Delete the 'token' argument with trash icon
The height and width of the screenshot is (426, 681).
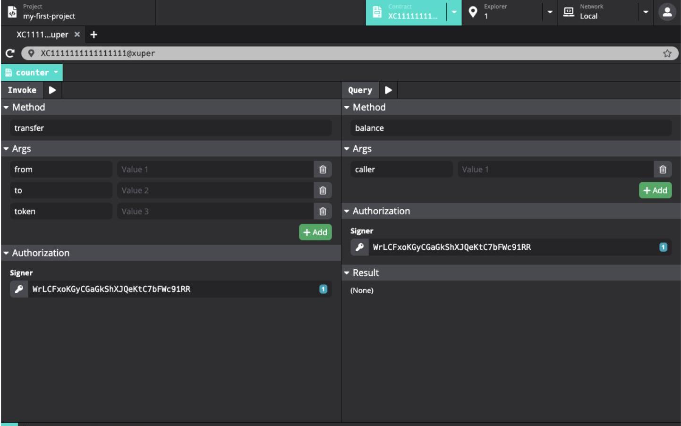pos(323,212)
